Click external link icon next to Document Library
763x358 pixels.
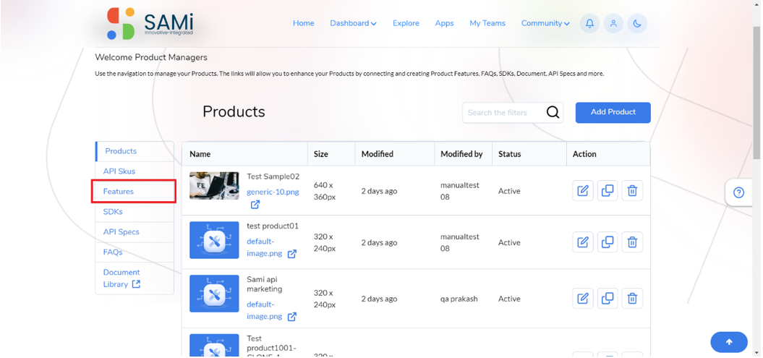point(136,284)
